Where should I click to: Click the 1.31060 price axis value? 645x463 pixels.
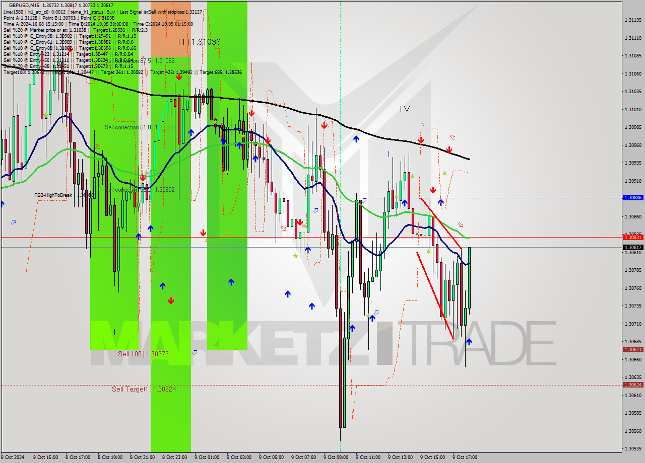633,73
